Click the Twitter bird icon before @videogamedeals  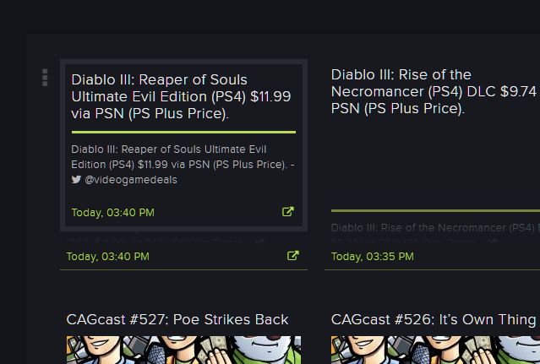(x=76, y=179)
